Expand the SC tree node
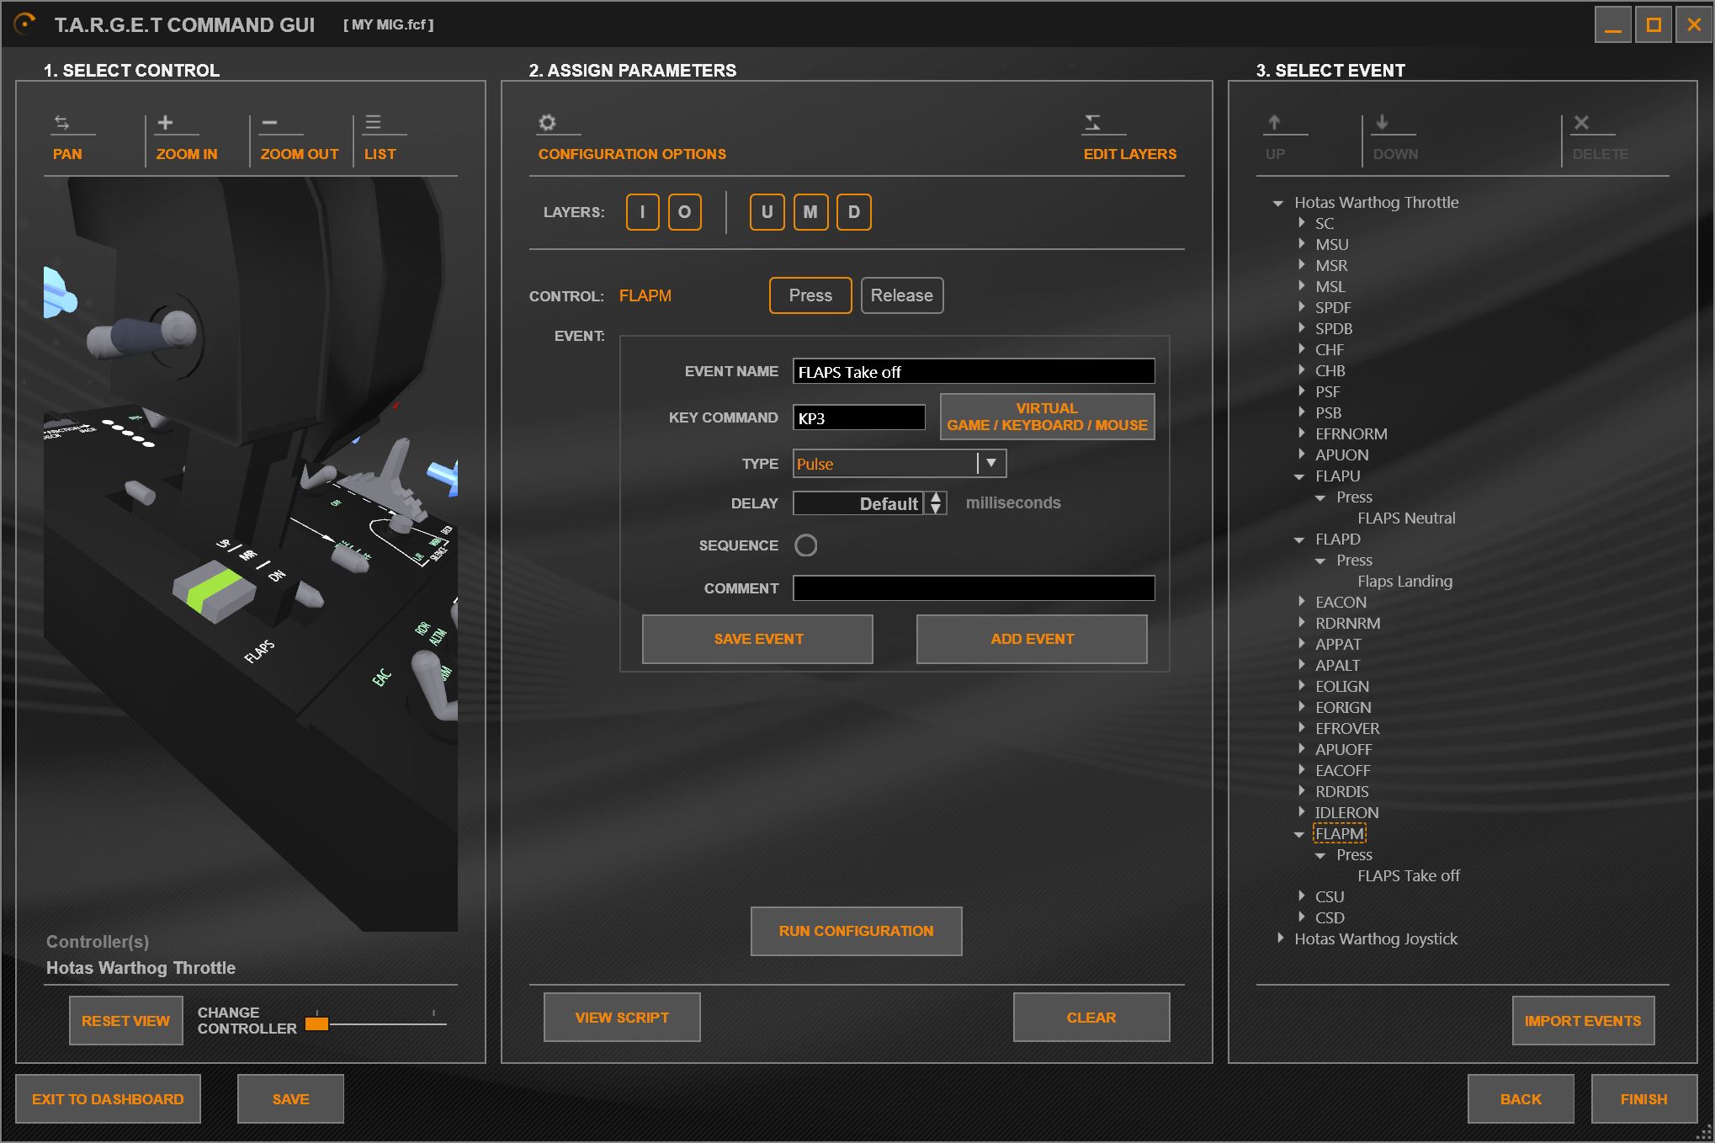Viewport: 1715px width, 1143px height. point(1301,223)
